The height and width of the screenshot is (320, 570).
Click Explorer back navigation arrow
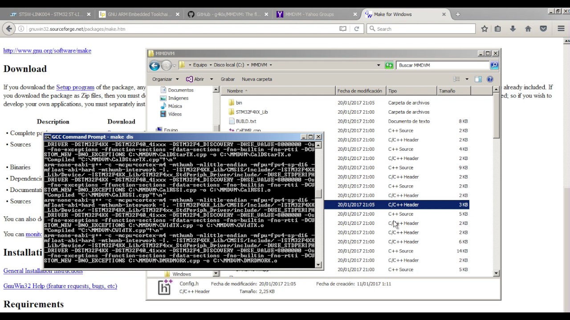pos(155,65)
